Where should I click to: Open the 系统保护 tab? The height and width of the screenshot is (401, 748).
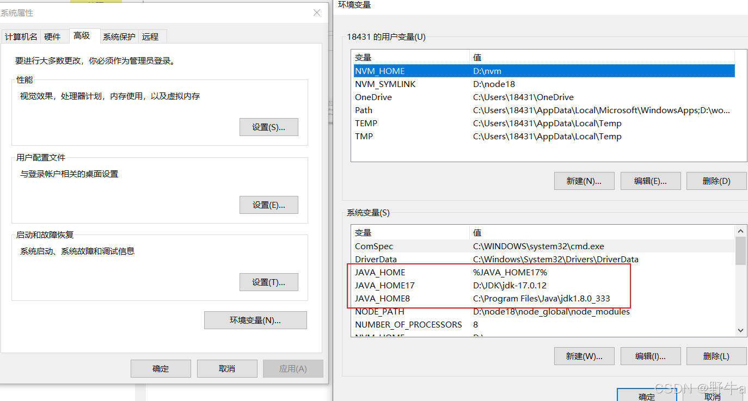119,36
